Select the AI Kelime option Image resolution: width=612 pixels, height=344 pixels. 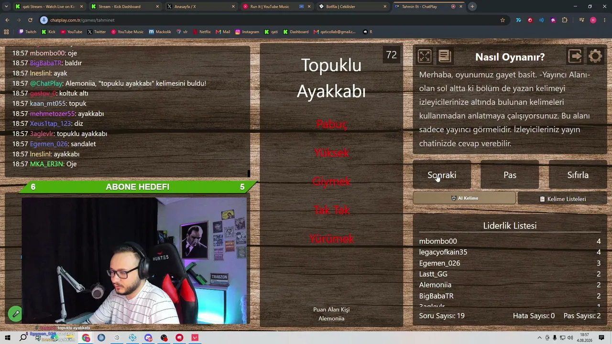(x=464, y=198)
